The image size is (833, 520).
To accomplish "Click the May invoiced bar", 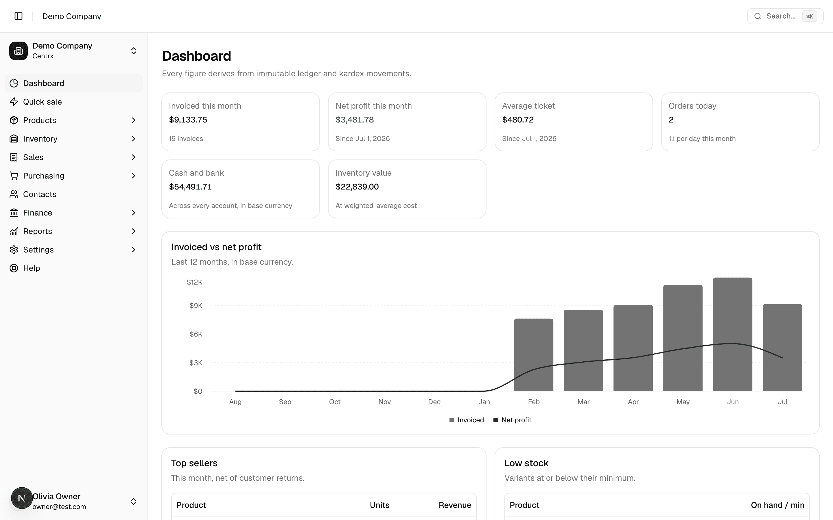I will coord(683,338).
